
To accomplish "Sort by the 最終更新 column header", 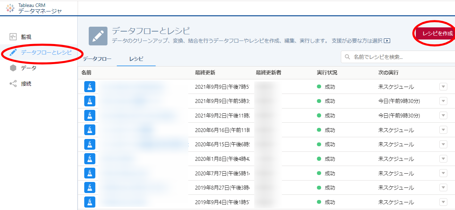I will tap(205, 73).
